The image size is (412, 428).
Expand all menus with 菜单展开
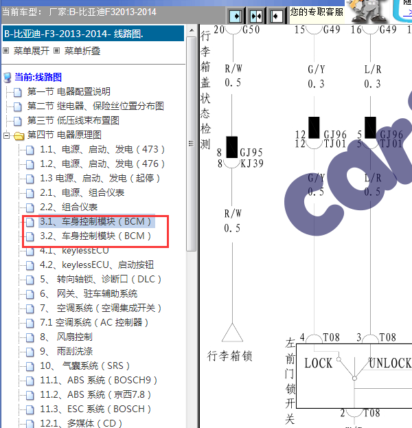tap(32, 51)
